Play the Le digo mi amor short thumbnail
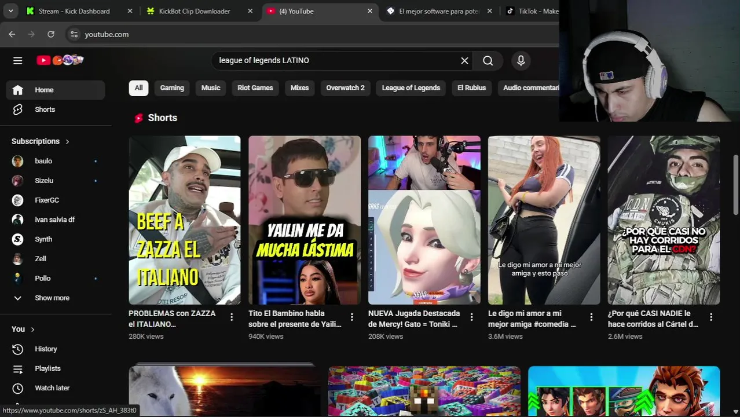Image resolution: width=740 pixels, height=417 pixels. (544, 220)
